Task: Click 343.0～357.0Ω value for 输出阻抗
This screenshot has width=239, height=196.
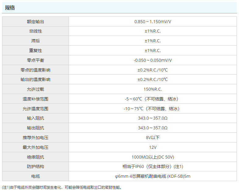Action: pyautogui.click(x=153, y=128)
